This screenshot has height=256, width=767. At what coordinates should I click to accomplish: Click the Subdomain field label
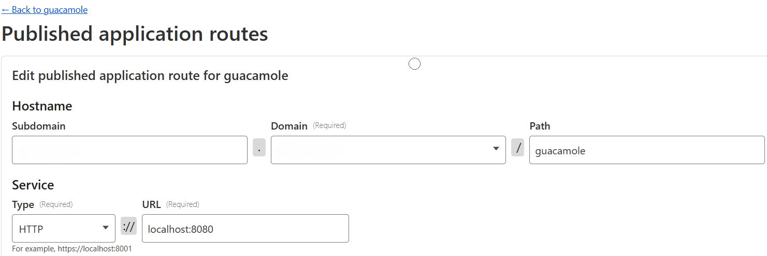[x=38, y=126]
